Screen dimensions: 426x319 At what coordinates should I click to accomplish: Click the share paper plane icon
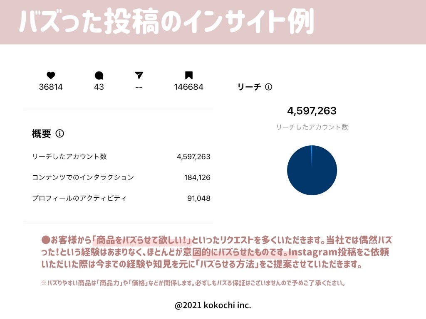(x=139, y=75)
